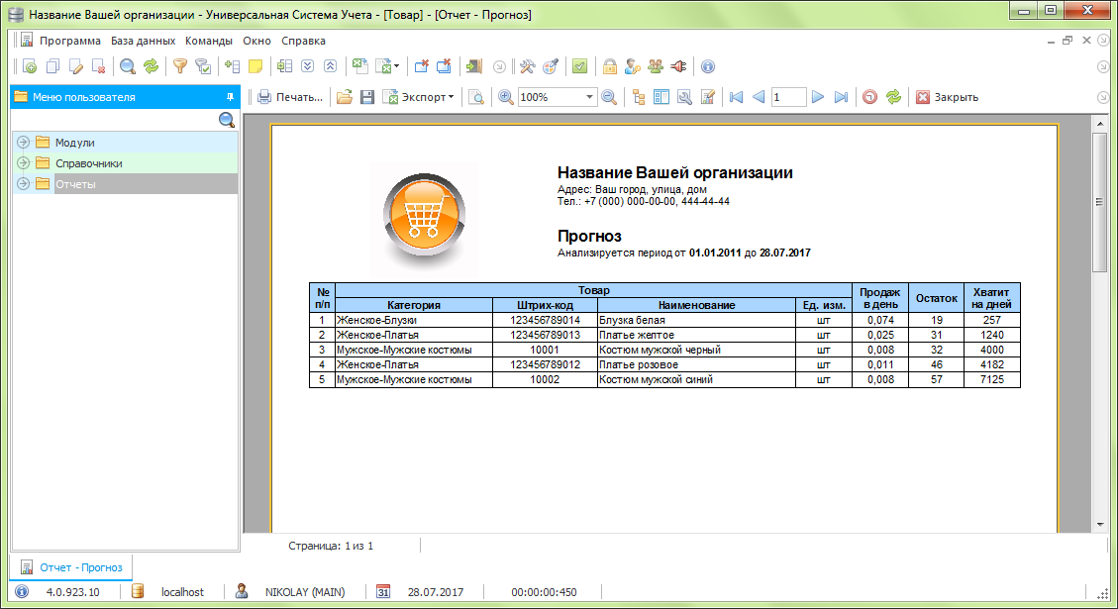Click the copy record icon
This screenshot has width=1118, height=609.
coord(52,66)
